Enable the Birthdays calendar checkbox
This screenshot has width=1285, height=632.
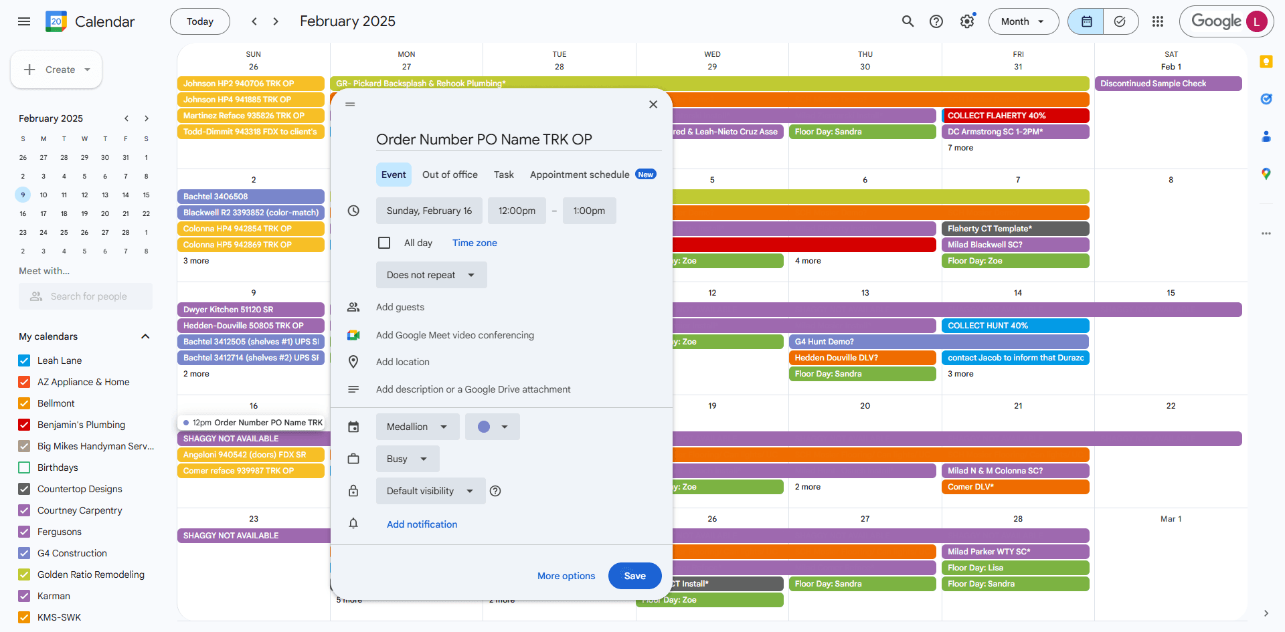pos(24,467)
